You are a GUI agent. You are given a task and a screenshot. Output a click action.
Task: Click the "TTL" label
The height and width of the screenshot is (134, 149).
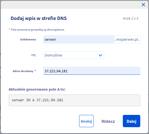[34, 55]
